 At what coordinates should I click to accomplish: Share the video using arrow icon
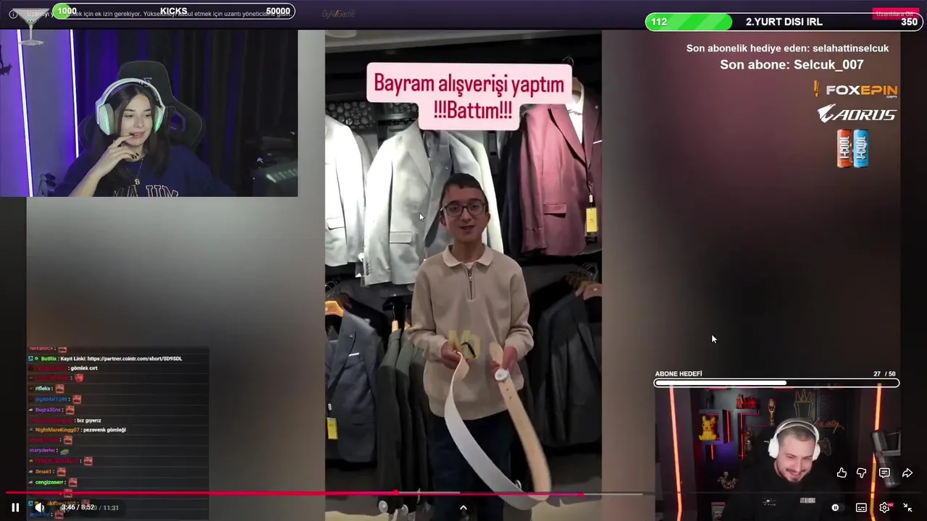click(907, 473)
